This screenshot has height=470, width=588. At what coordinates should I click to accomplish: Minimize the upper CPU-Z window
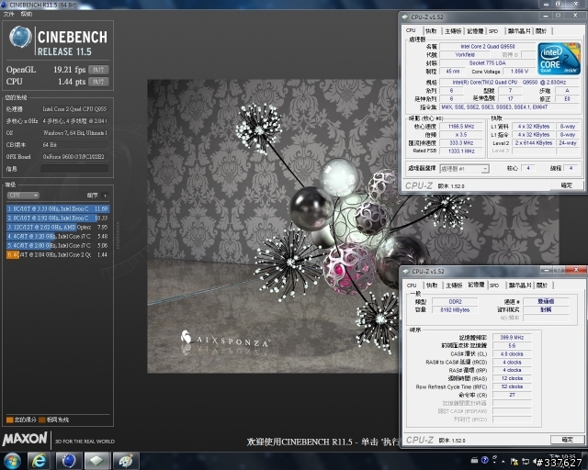[x=546, y=16]
